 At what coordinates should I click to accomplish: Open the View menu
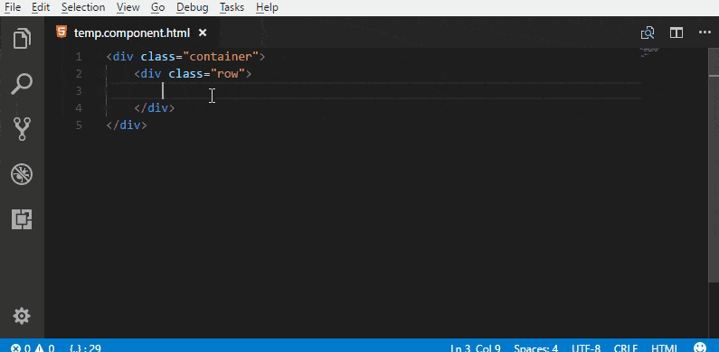click(128, 7)
